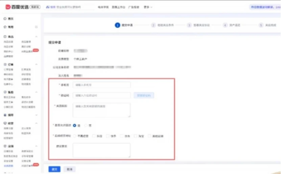
Task: Click the data notice banner at top right
Action: point(265,7)
